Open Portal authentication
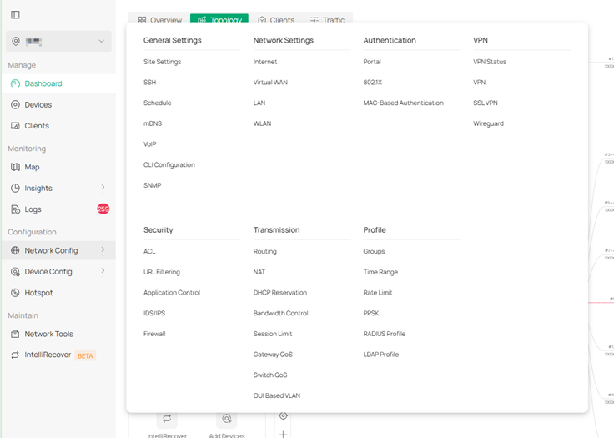Viewport: 614px width, 438px height. pyautogui.click(x=372, y=62)
